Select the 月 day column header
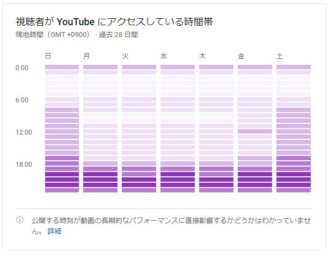Screen dimensions: 329x254 [87, 55]
